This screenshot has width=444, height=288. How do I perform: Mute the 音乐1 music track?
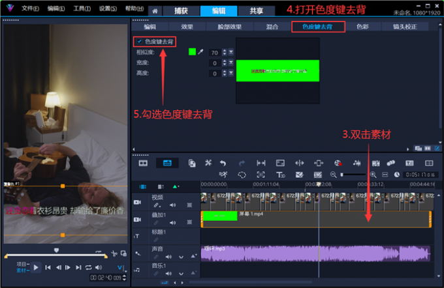pos(168,274)
